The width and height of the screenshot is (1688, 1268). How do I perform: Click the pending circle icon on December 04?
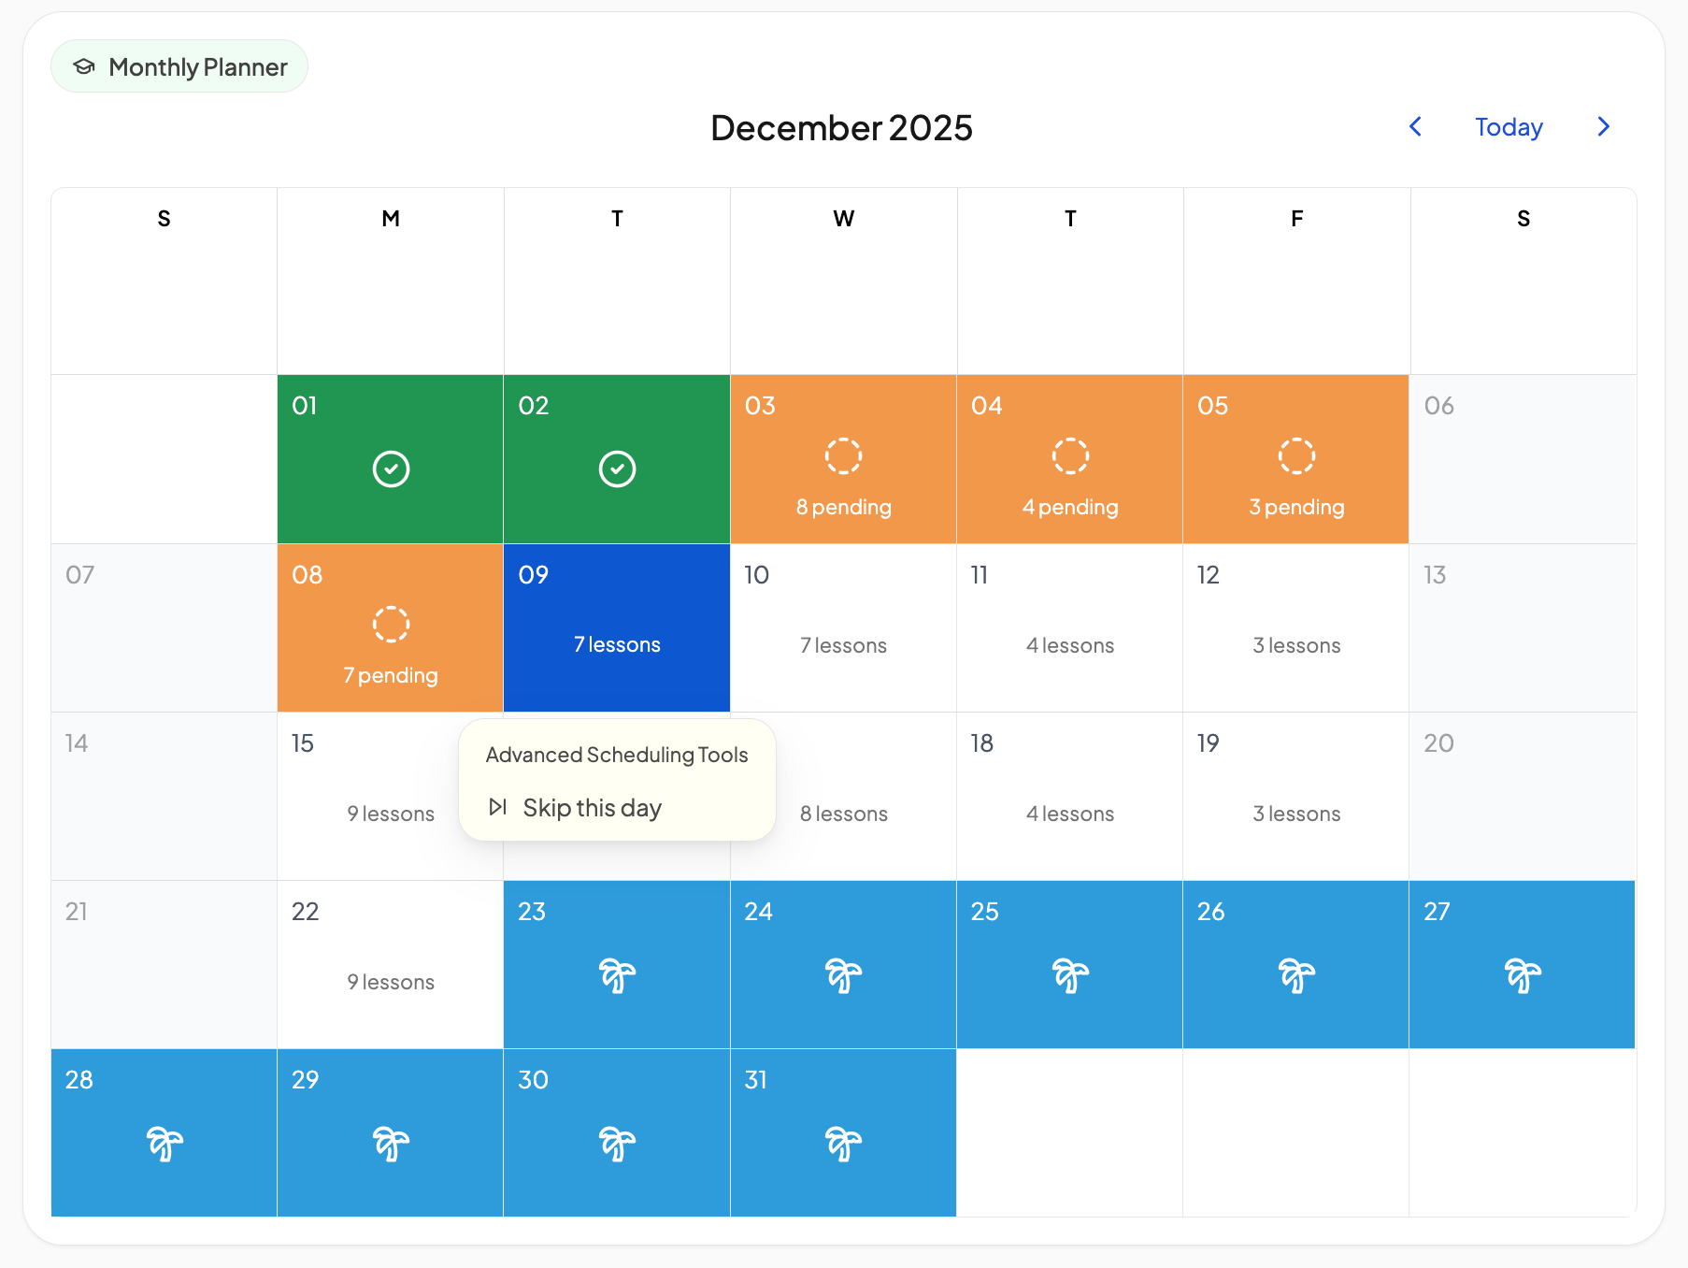[x=1070, y=455]
